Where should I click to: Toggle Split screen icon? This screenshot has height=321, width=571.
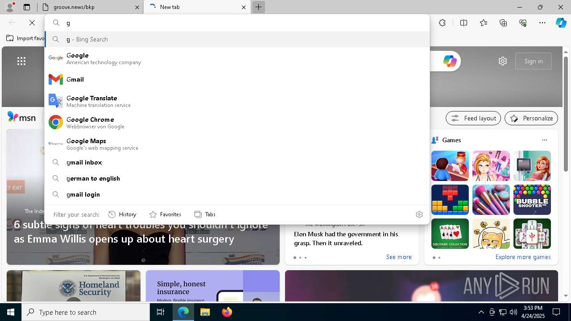click(x=463, y=23)
